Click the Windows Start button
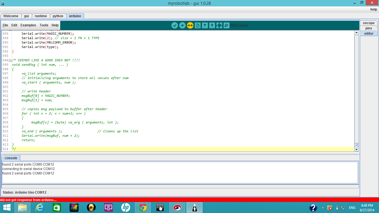This screenshot has height=213, width=379. (7, 207)
